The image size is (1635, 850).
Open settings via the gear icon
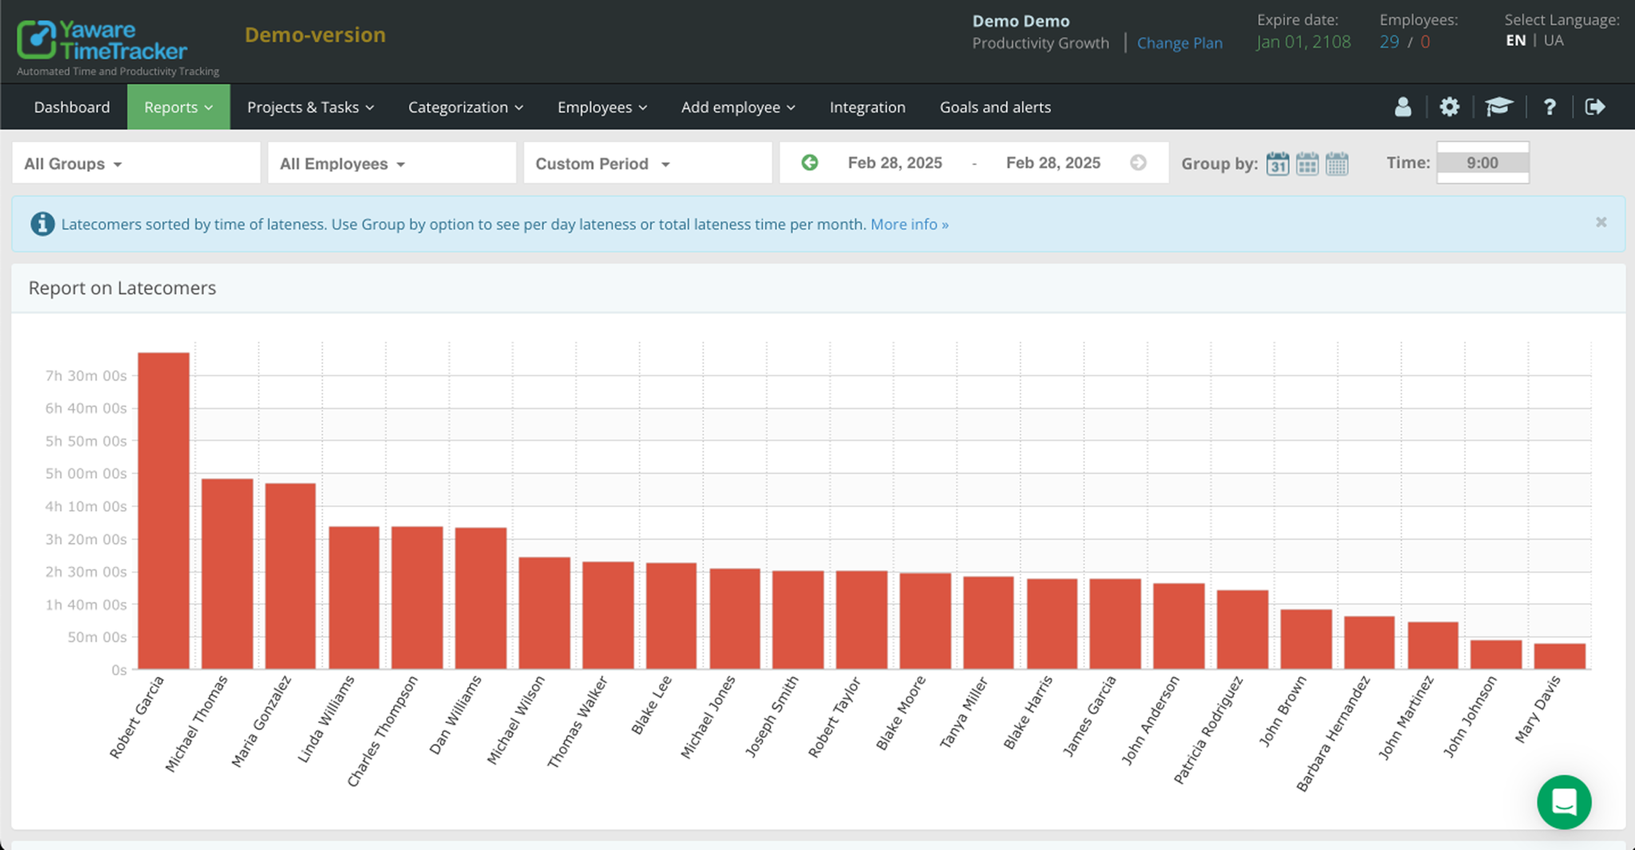click(1450, 107)
